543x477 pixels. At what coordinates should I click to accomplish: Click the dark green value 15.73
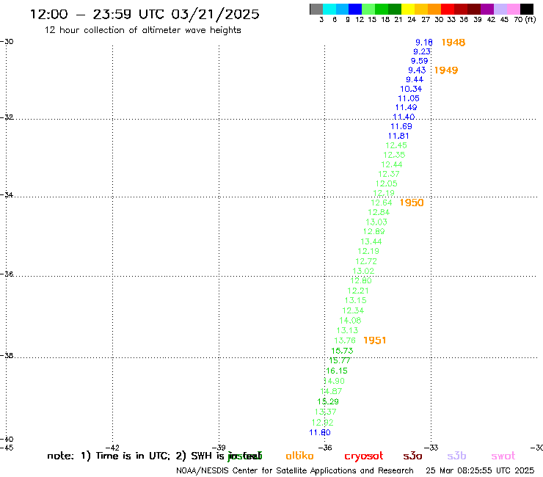(x=342, y=351)
